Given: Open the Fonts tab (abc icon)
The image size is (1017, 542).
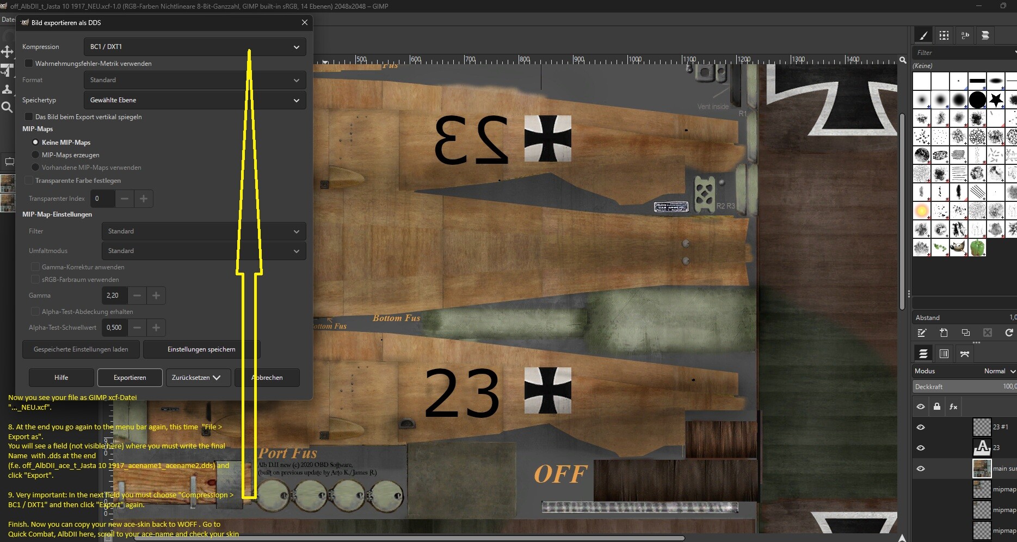Looking at the screenshot, I should pos(965,35).
